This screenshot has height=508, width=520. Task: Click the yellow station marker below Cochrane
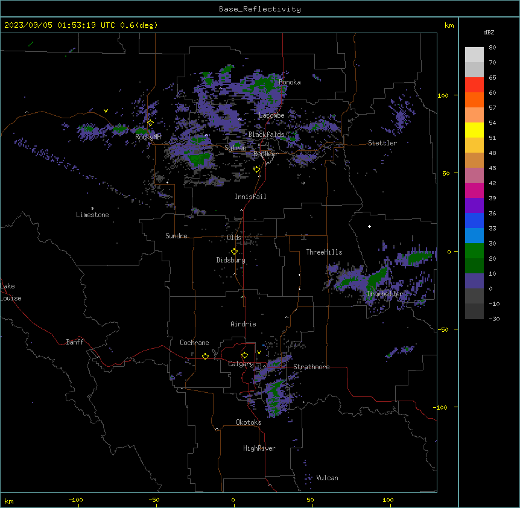pyautogui.click(x=205, y=356)
